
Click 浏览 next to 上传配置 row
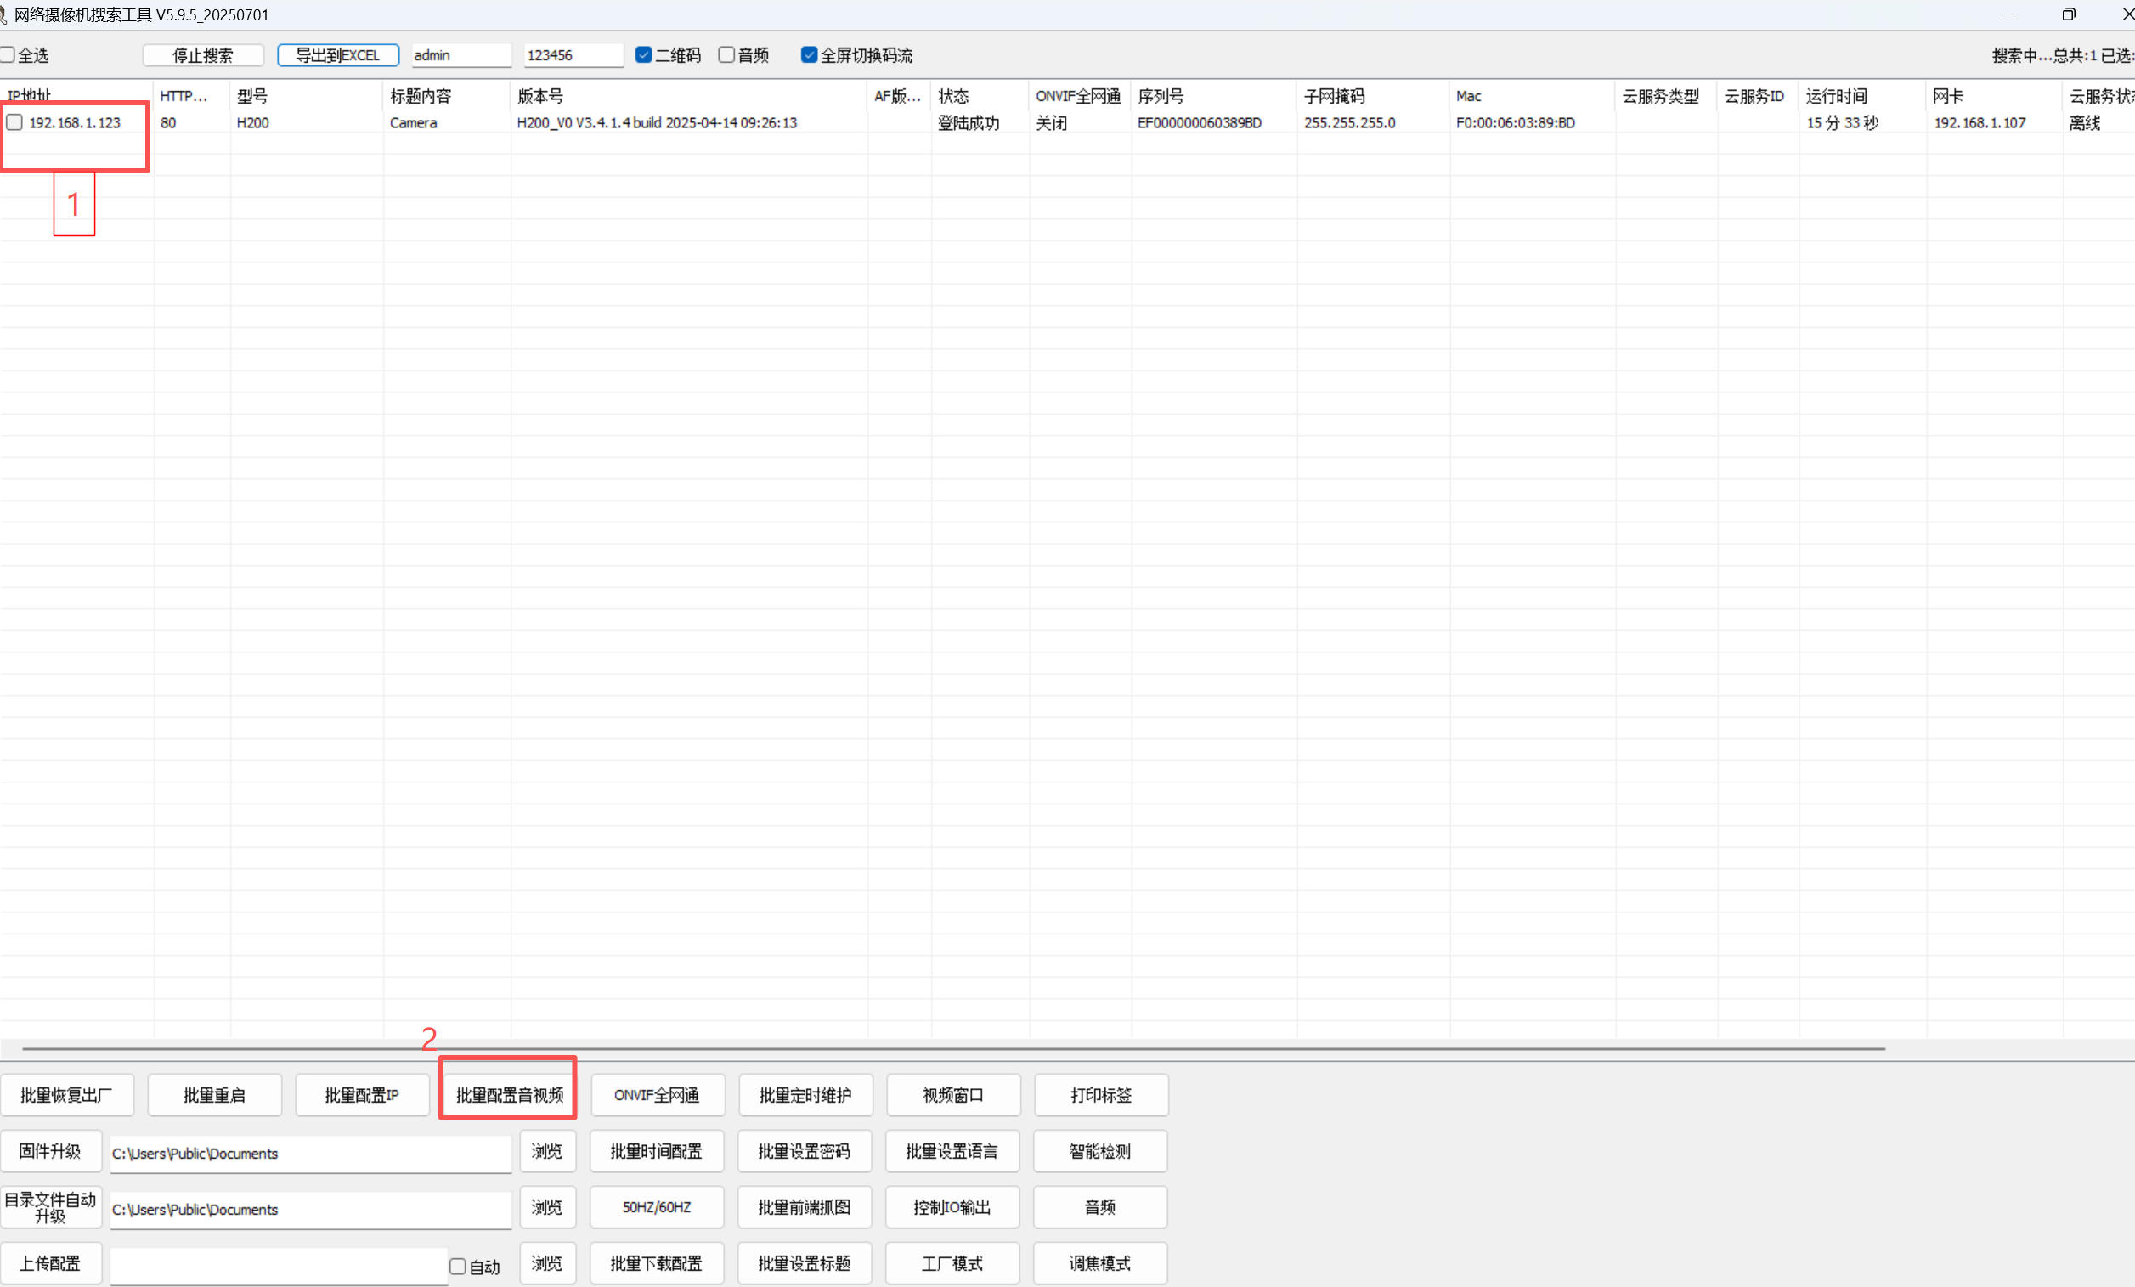coord(547,1263)
